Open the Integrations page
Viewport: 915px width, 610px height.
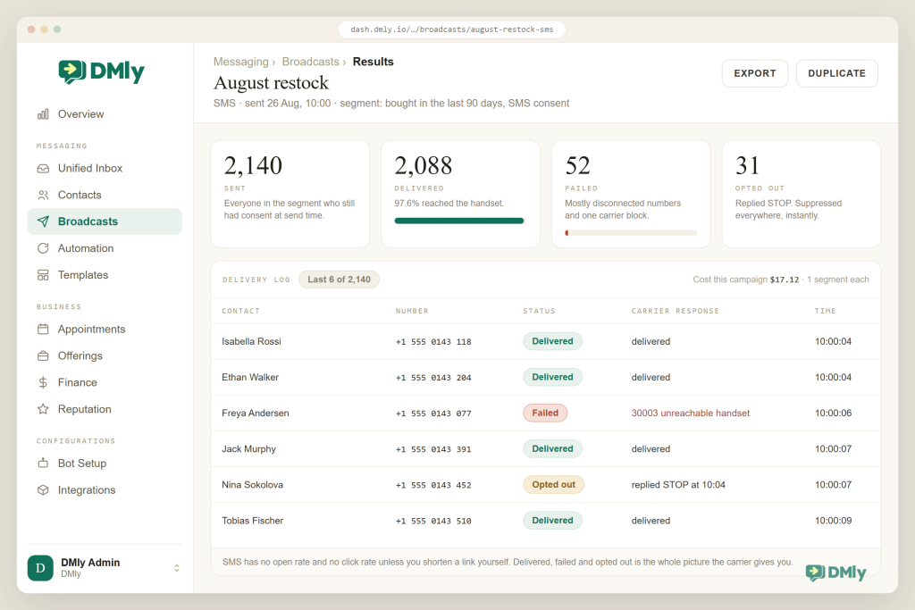pos(105,490)
